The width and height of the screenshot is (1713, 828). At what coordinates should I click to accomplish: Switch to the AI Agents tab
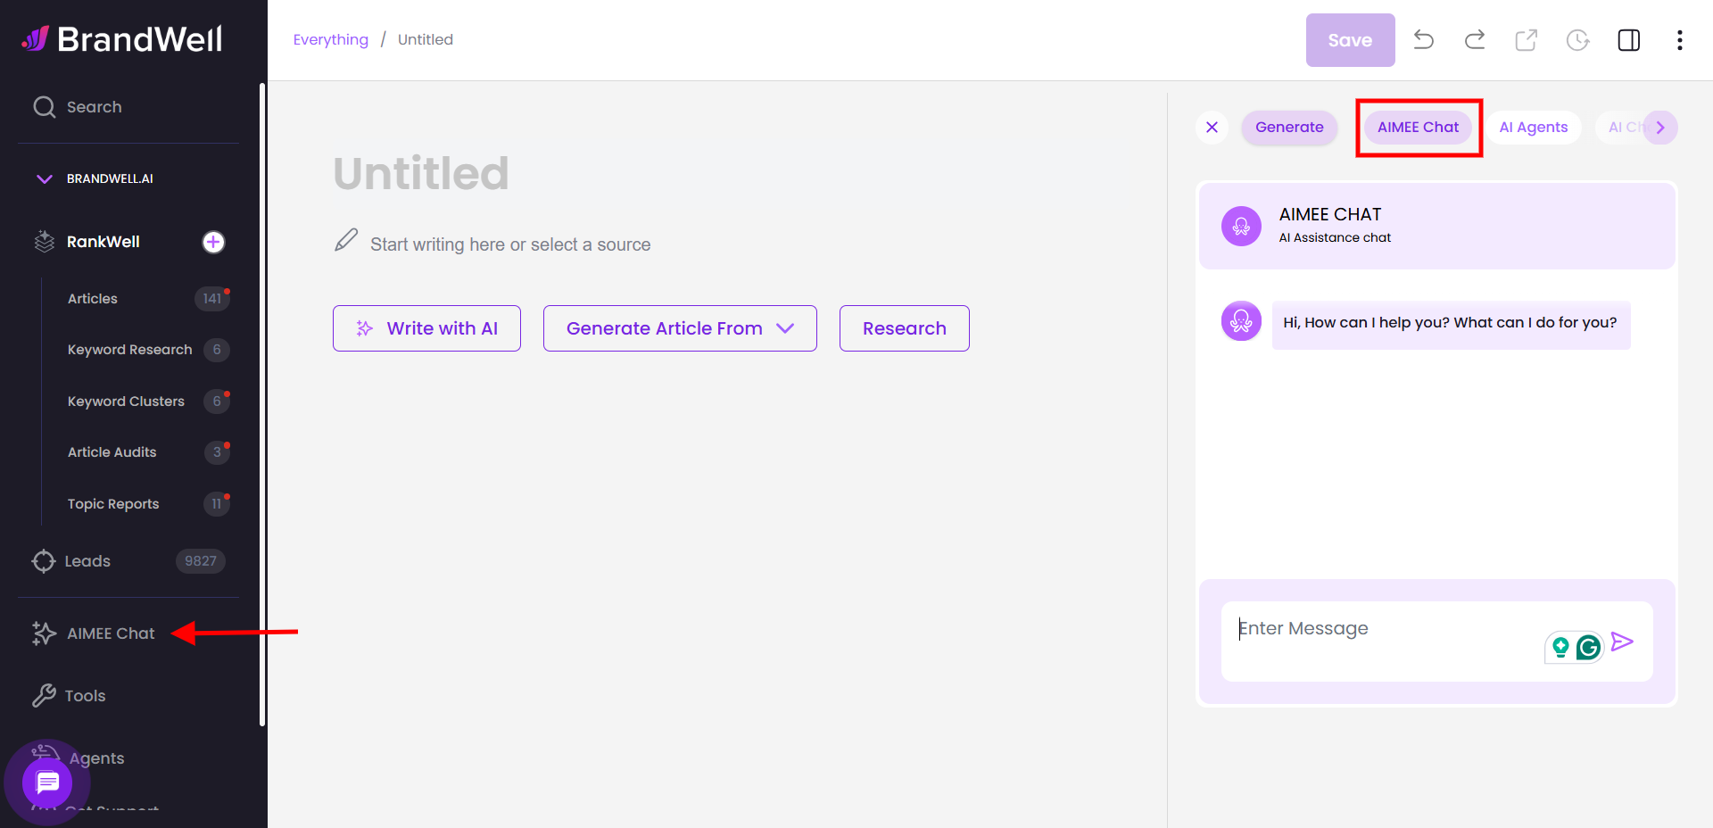(x=1533, y=128)
